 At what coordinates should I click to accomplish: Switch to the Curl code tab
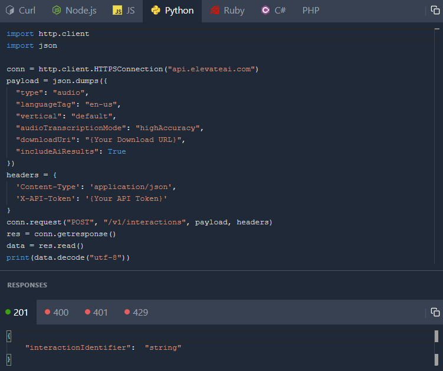pyautogui.click(x=21, y=11)
